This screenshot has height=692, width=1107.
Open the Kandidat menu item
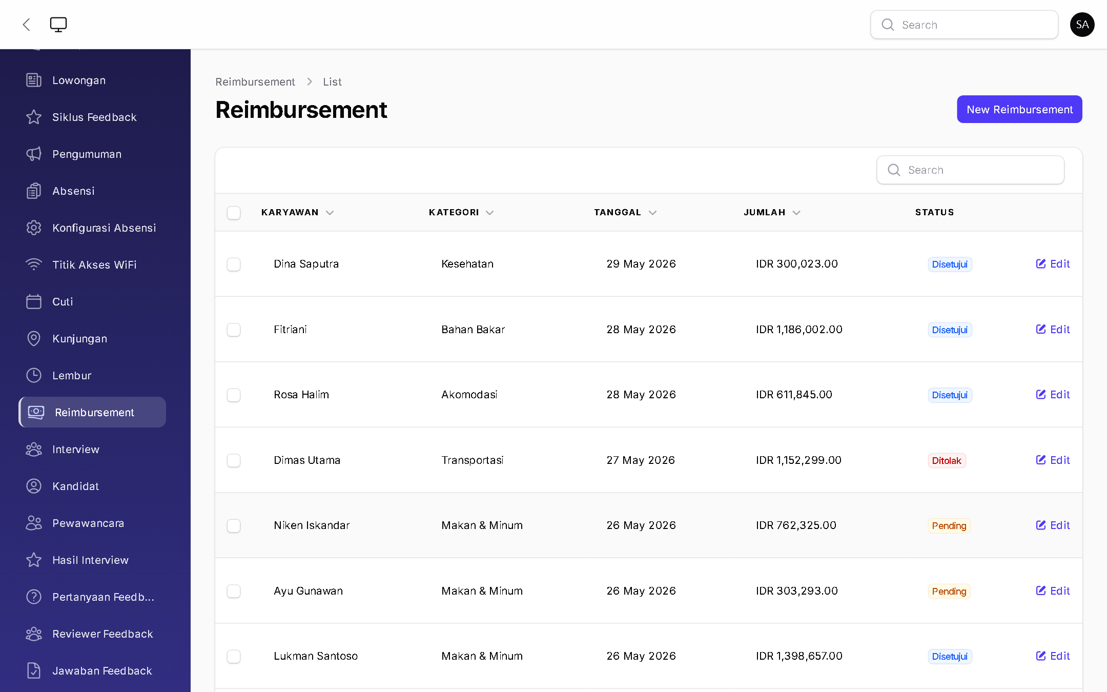pos(92,486)
